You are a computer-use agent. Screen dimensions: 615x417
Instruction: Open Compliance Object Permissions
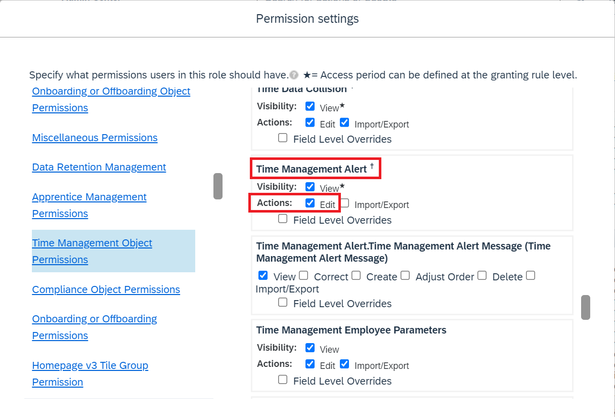point(106,289)
